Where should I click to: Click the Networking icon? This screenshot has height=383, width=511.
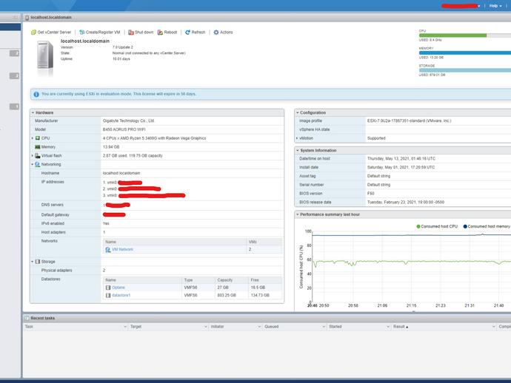[x=38, y=164]
